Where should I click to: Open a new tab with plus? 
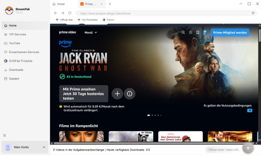(110, 4)
